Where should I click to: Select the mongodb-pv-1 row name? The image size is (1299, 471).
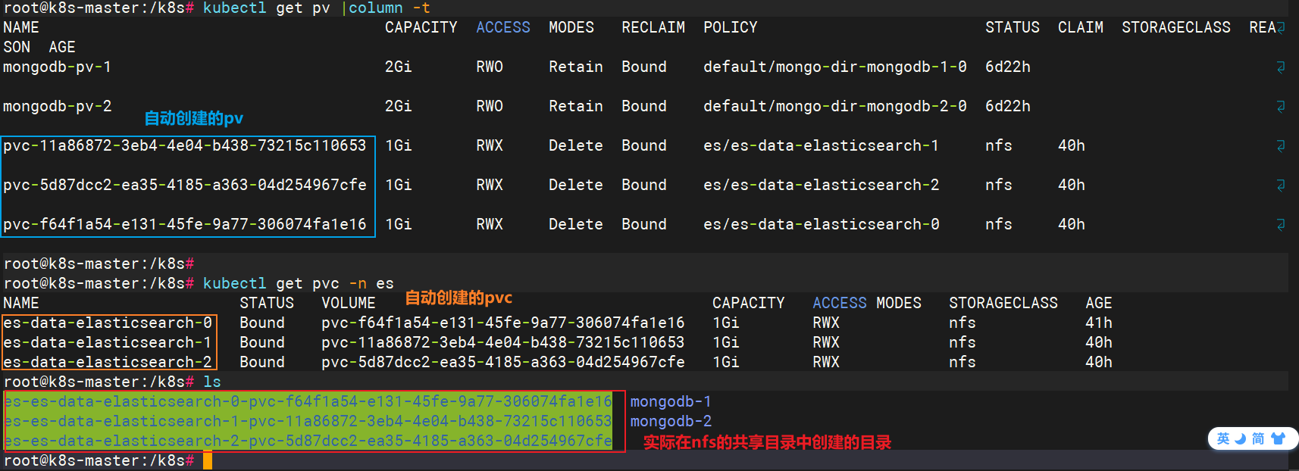58,67
